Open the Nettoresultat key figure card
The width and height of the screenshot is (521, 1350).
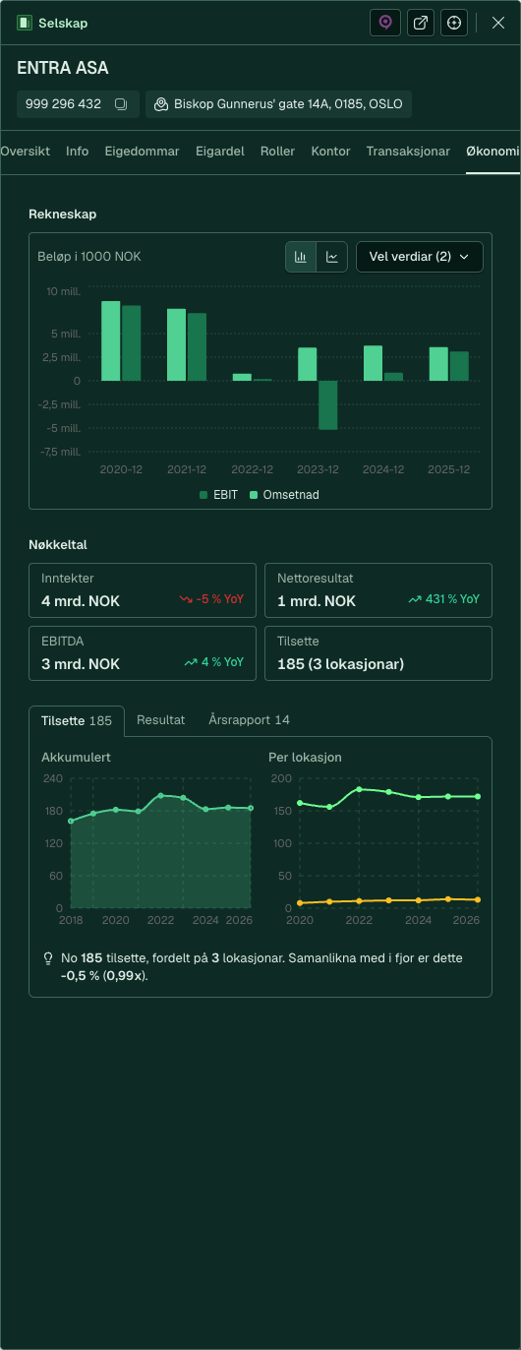pyautogui.click(x=378, y=590)
